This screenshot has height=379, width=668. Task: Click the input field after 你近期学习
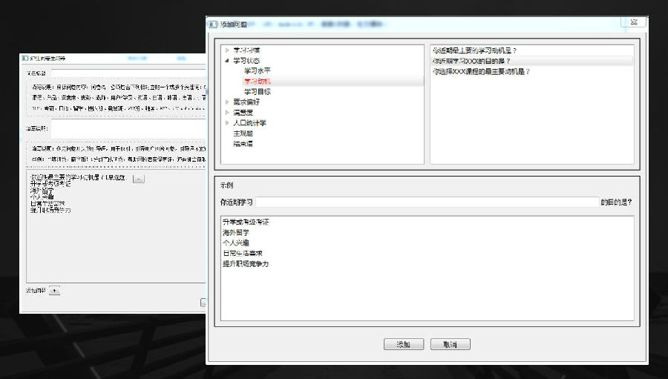tap(427, 202)
